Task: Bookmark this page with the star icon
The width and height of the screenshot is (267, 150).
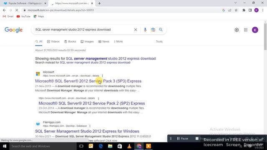Action: (236, 10)
